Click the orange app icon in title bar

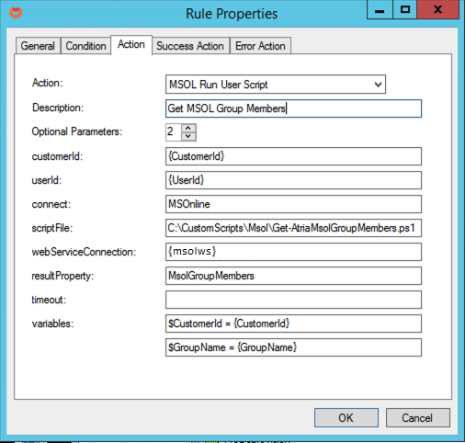pyautogui.click(x=16, y=13)
